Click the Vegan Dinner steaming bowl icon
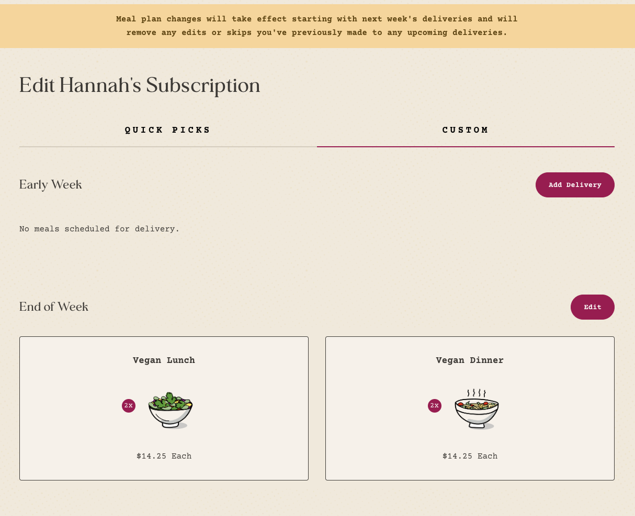 pyautogui.click(x=477, y=409)
